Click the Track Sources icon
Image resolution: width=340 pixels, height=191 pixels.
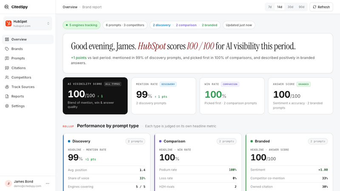click(x=7, y=87)
